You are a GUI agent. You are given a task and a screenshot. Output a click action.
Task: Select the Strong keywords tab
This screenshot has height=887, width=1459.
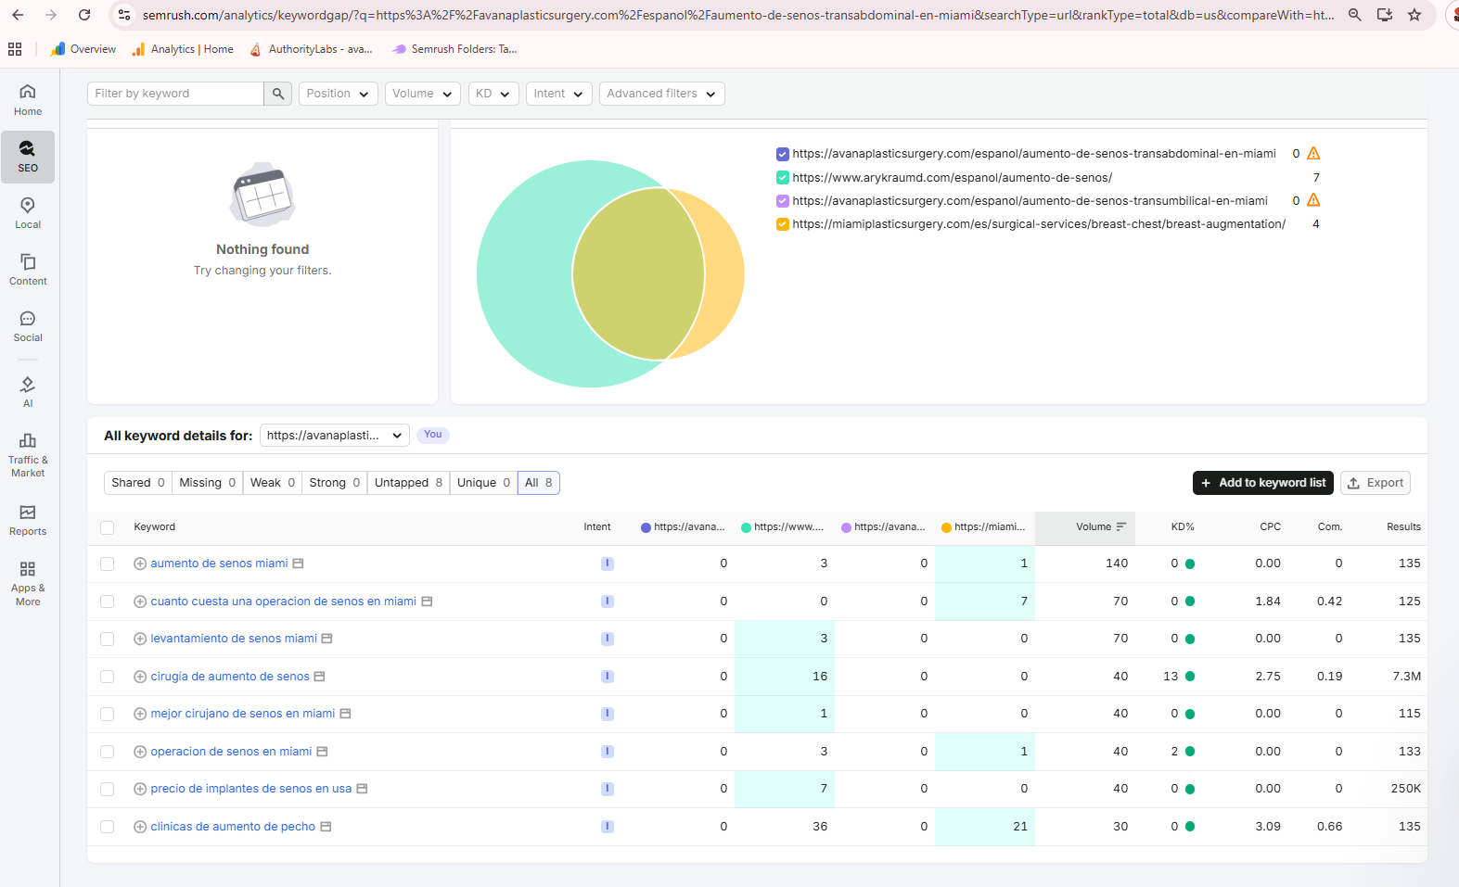(334, 483)
